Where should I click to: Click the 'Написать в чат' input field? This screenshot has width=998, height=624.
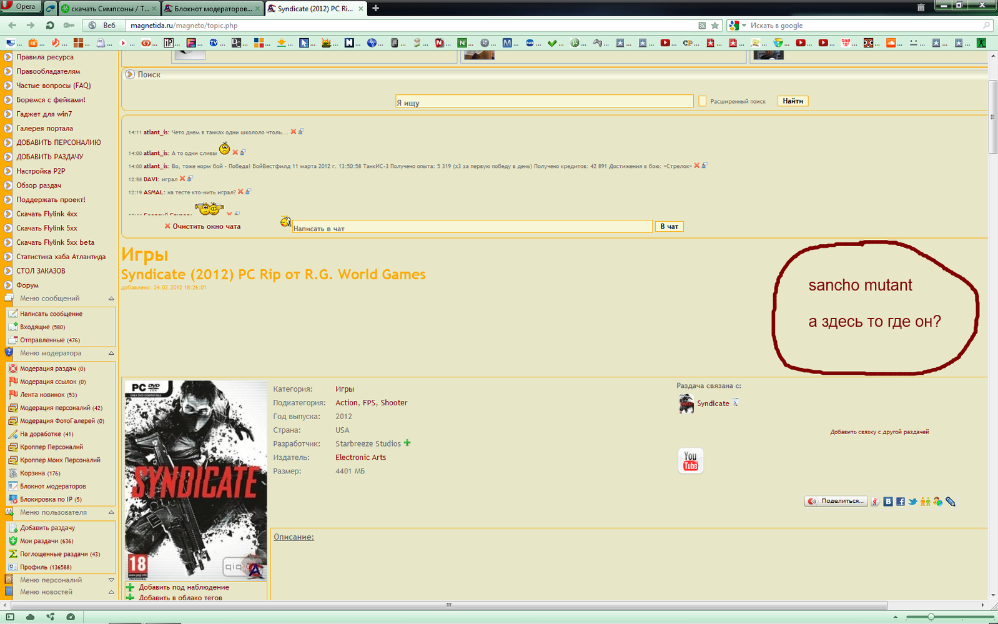472,227
